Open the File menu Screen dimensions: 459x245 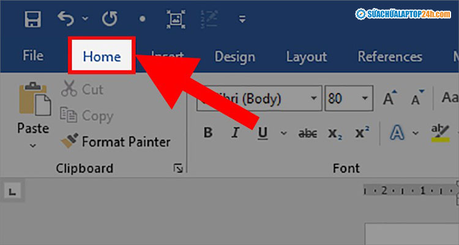point(32,56)
